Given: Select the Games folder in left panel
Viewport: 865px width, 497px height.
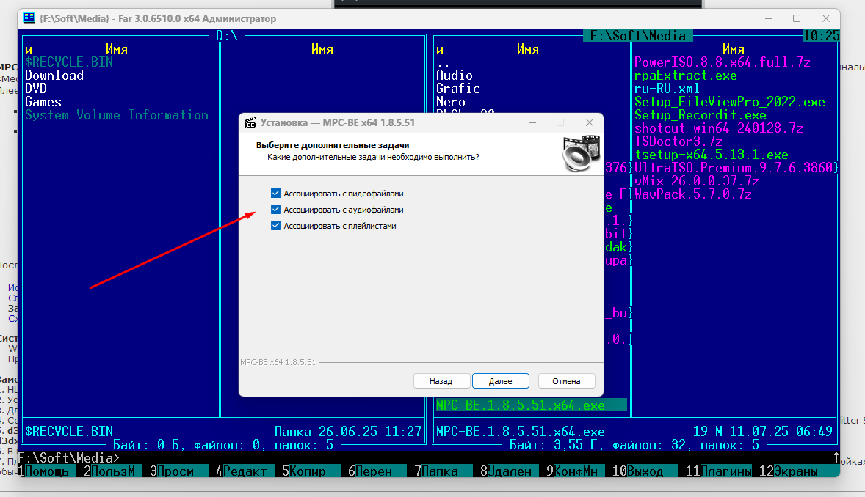Looking at the screenshot, I should tap(43, 102).
